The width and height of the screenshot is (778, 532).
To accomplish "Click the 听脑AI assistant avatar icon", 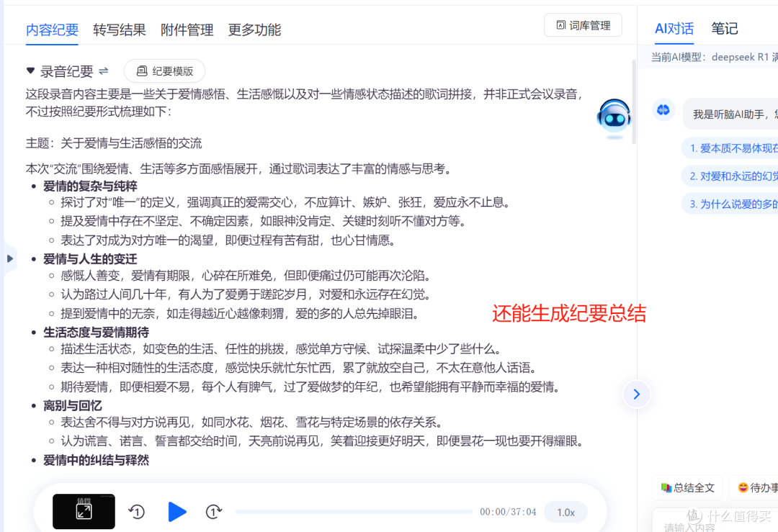I will tap(663, 110).
